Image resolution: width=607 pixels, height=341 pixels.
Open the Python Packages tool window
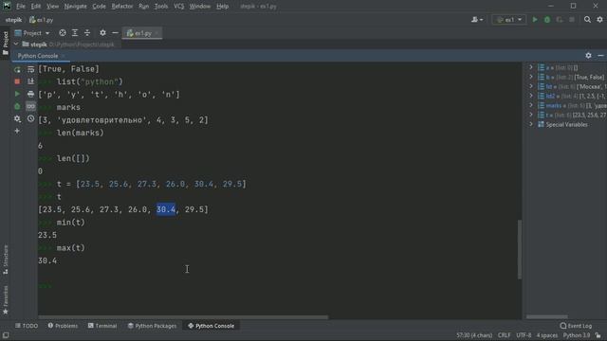[x=152, y=326]
